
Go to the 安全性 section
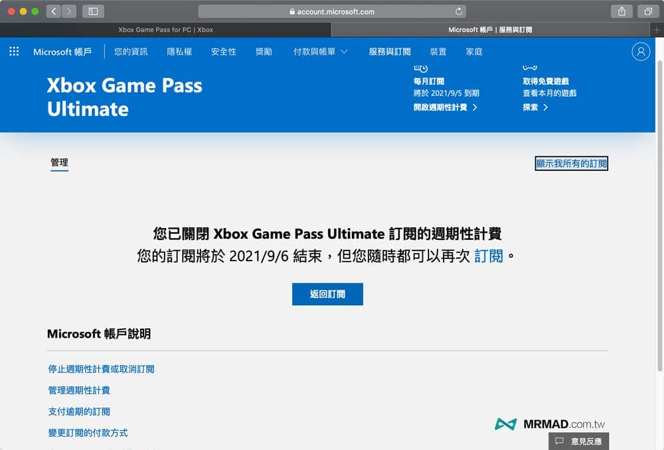[224, 52]
